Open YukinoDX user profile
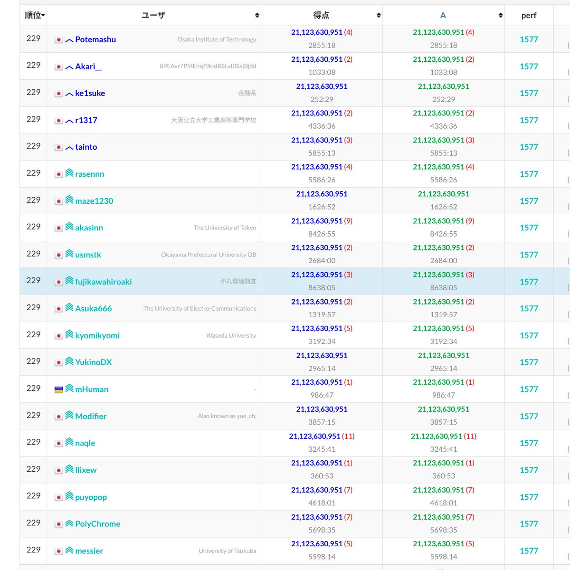 pyautogui.click(x=94, y=362)
